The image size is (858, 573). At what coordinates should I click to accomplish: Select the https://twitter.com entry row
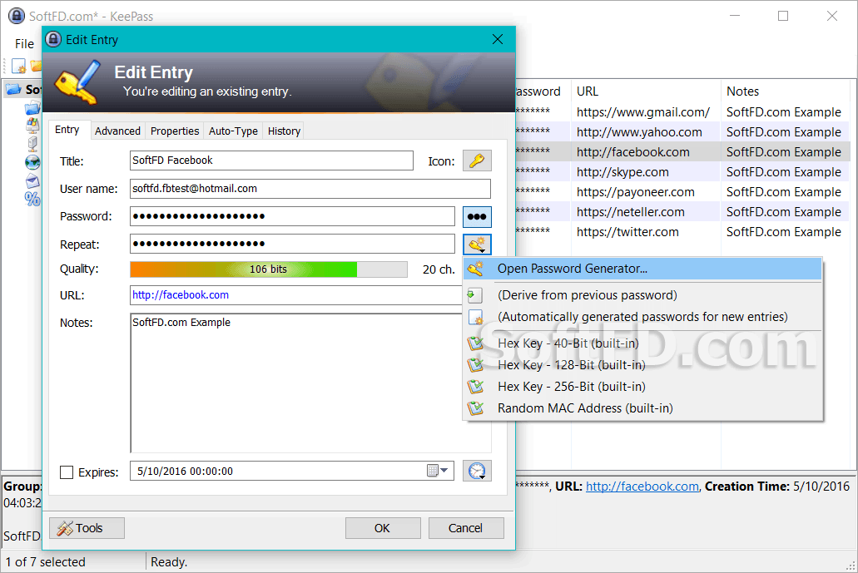(x=683, y=232)
